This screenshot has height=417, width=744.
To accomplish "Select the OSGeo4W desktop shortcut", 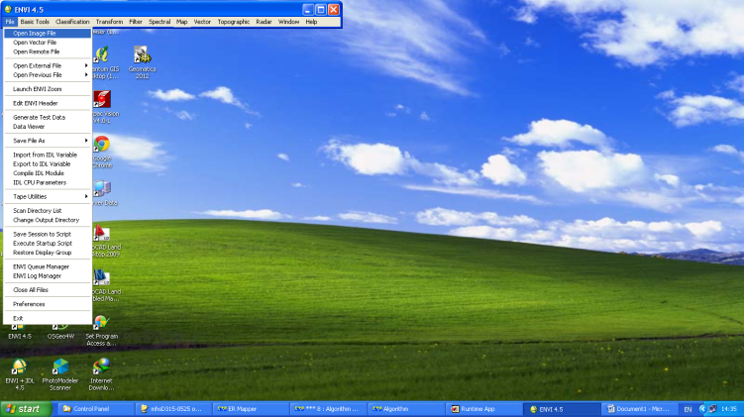I will coord(60,331).
